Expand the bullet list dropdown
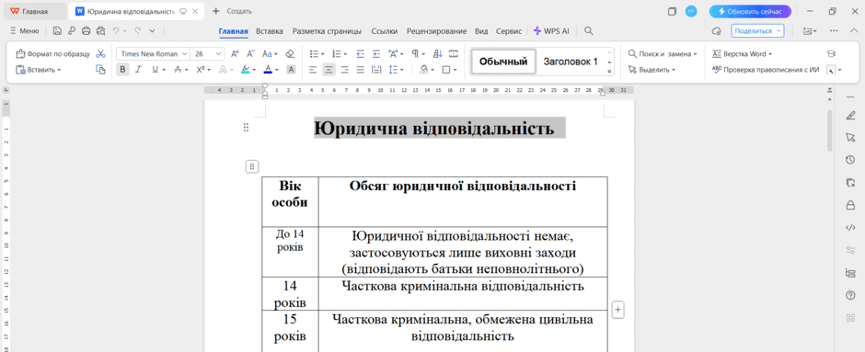865x352 pixels. click(x=322, y=54)
